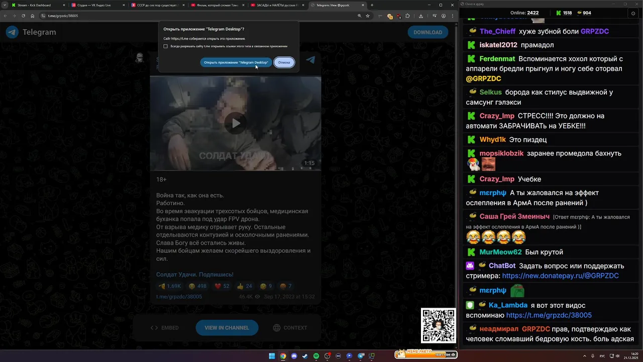Click the volume speaker tray icon
643x362 pixels.
pyautogui.click(x=618, y=356)
